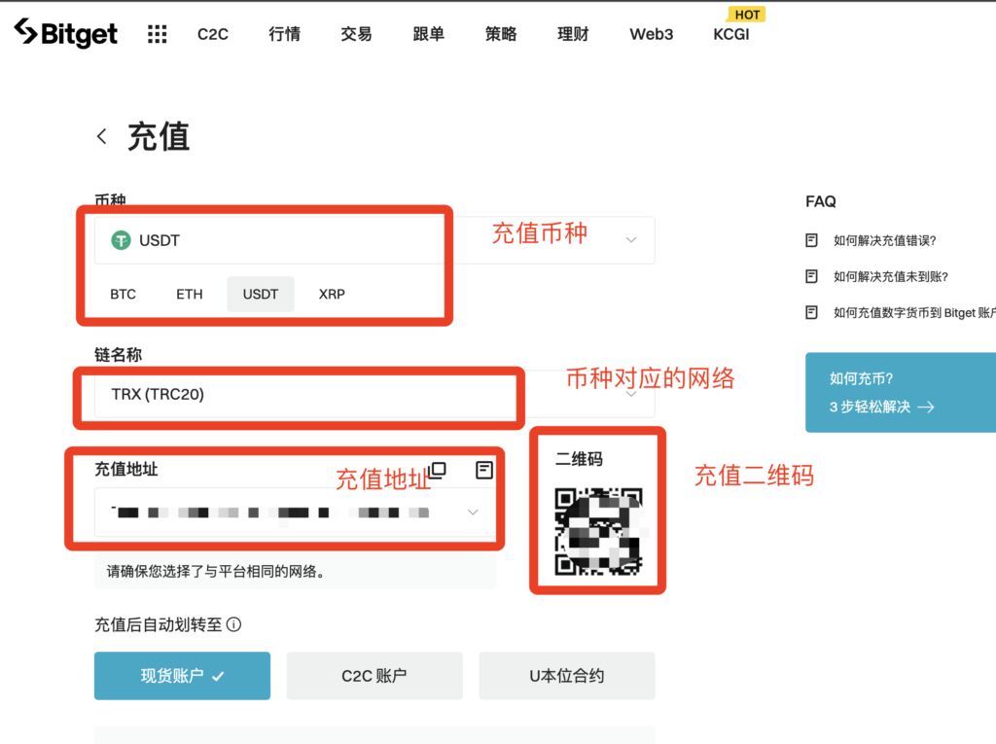Expand the 币种 coin dropdown arrow
Viewport: 996px width, 744px height.
630,239
